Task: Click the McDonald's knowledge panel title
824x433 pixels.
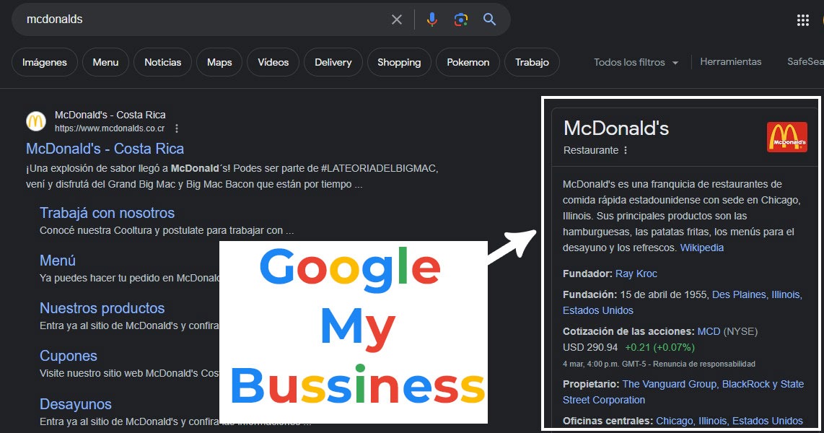Action: coord(616,128)
